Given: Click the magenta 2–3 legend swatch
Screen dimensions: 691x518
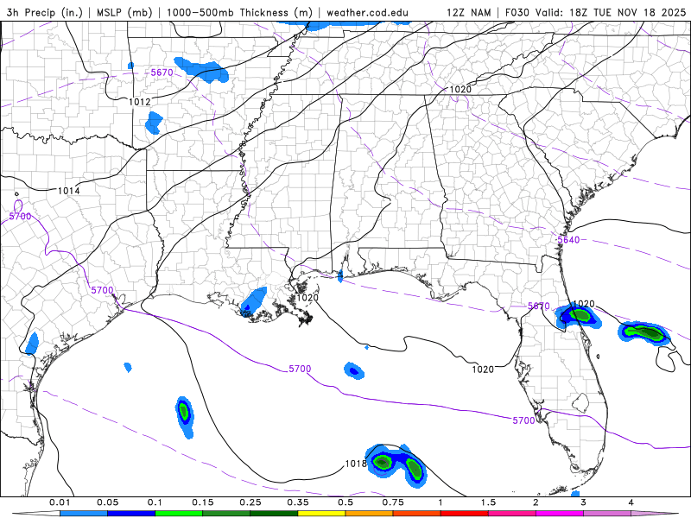Looking at the screenshot, I should (560, 514).
